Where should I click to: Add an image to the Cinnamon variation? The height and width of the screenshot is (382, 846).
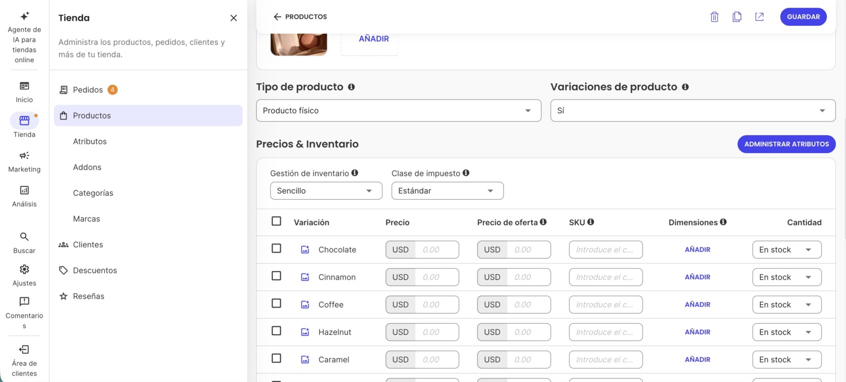pos(305,277)
